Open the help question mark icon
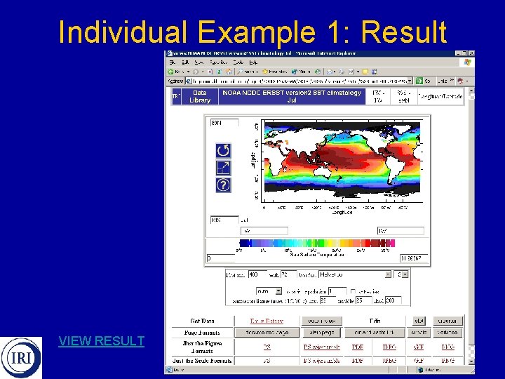This screenshot has height=379, width=505. (223, 185)
